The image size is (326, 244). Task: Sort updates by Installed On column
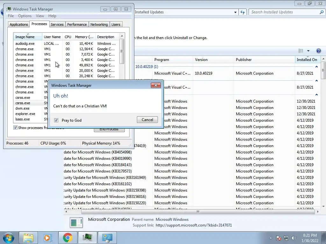(307, 60)
